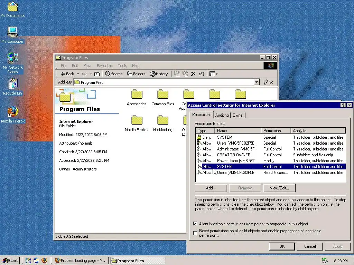Click Address field showing Program Files
This screenshot has width=354, height=265.
(164, 82)
